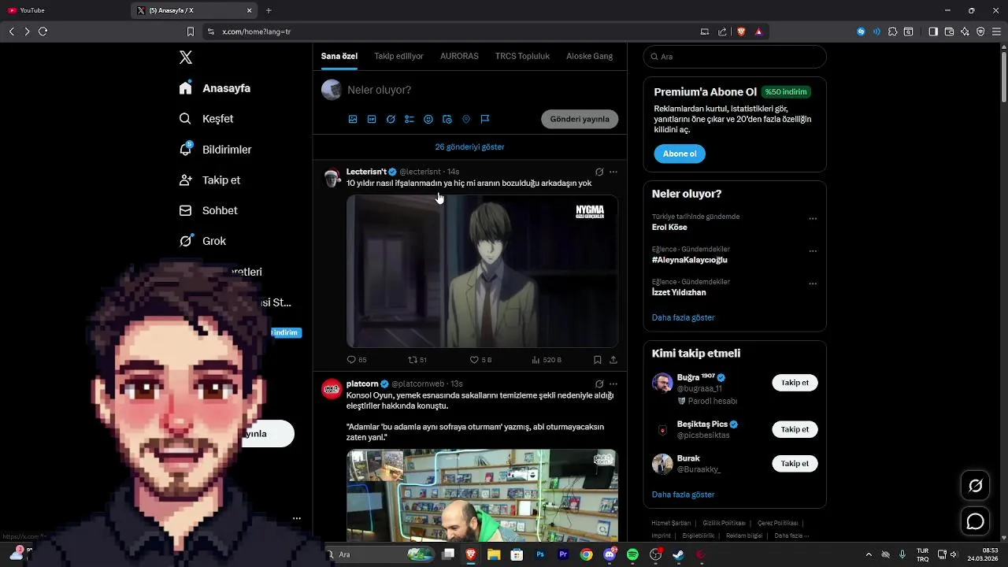This screenshot has width=1008, height=567.
Task: Repost Lecterisn't post (51)
Action: pos(417,360)
